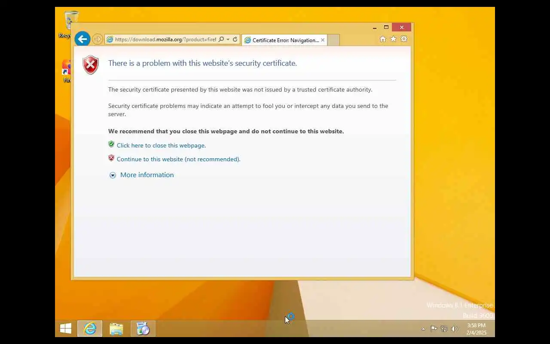Refresh the page with the reload icon

[x=235, y=40]
